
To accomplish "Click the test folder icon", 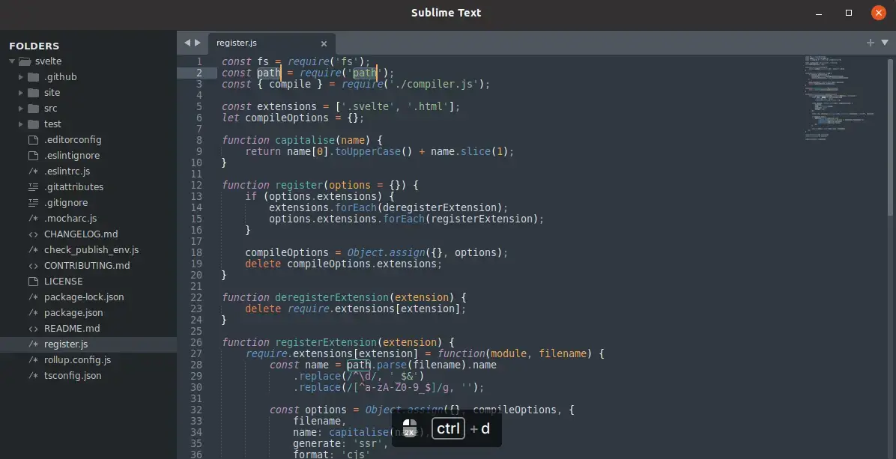I will tap(33, 124).
